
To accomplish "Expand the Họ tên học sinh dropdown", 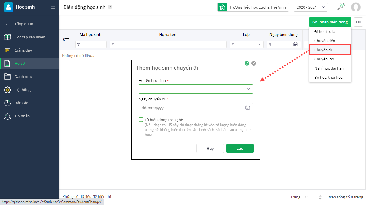I will point(249,89).
